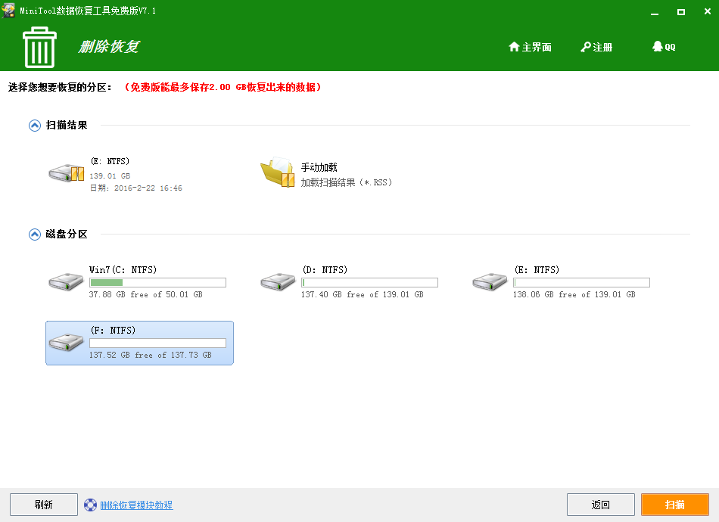Click the (F: NTFS) label
The height and width of the screenshot is (522, 719).
point(113,330)
